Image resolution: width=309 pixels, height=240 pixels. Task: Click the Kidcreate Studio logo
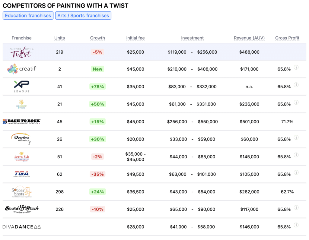(21, 104)
